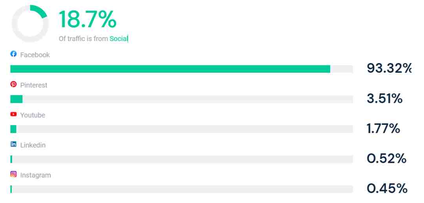Click the Facebook logo icon
The width and height of the screenshot is (424, 203).
tap(13, 54)
